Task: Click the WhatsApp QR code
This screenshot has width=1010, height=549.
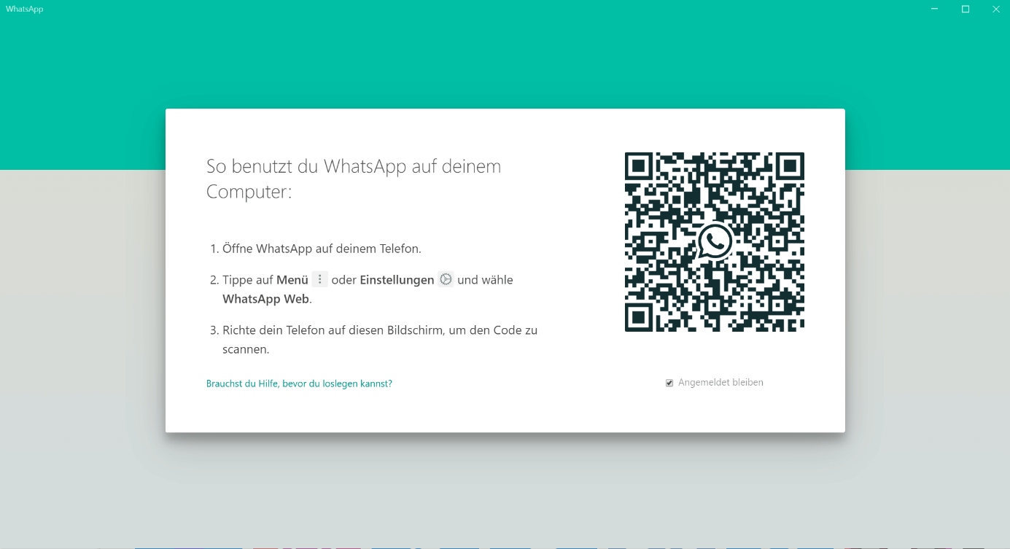Action: [x=715, y=242]
